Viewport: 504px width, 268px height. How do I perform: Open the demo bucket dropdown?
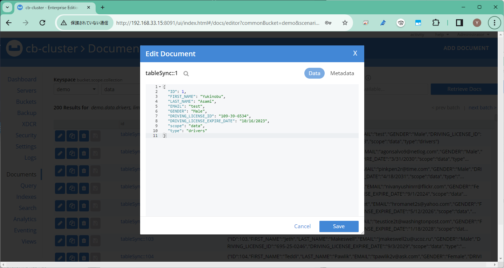coord(76,89)
